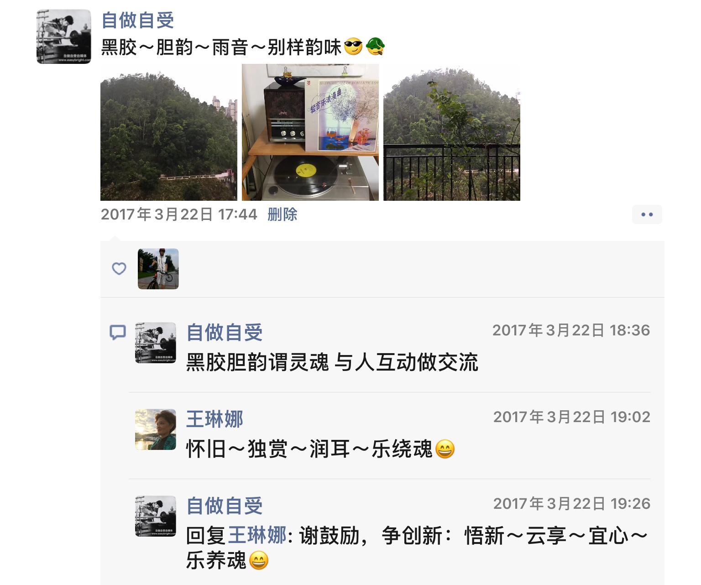Open the post author's profile avatar

(64, 37)
